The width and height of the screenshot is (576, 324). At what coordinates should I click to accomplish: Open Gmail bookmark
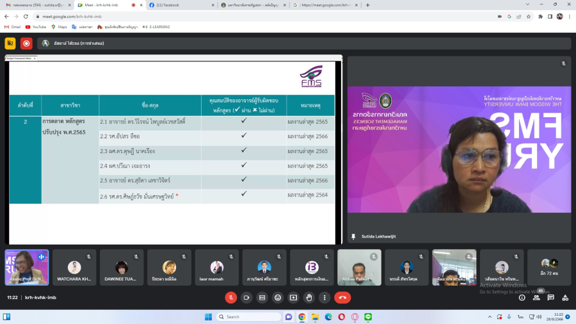(13, 27)
